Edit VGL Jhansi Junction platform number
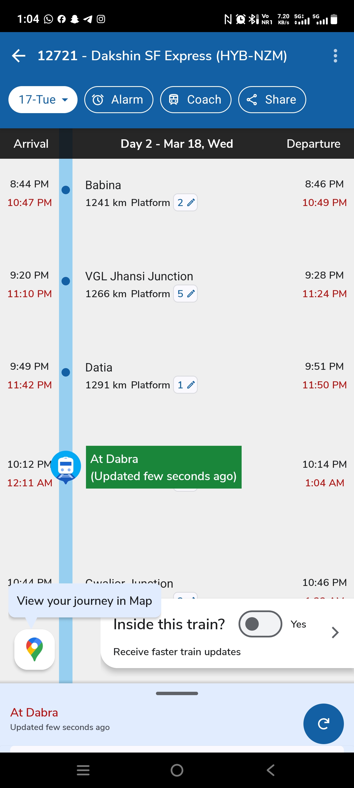 click(185, 294)
